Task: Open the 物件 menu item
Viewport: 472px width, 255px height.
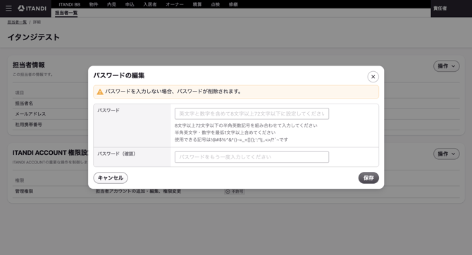Action: click(x=94, y=4)
